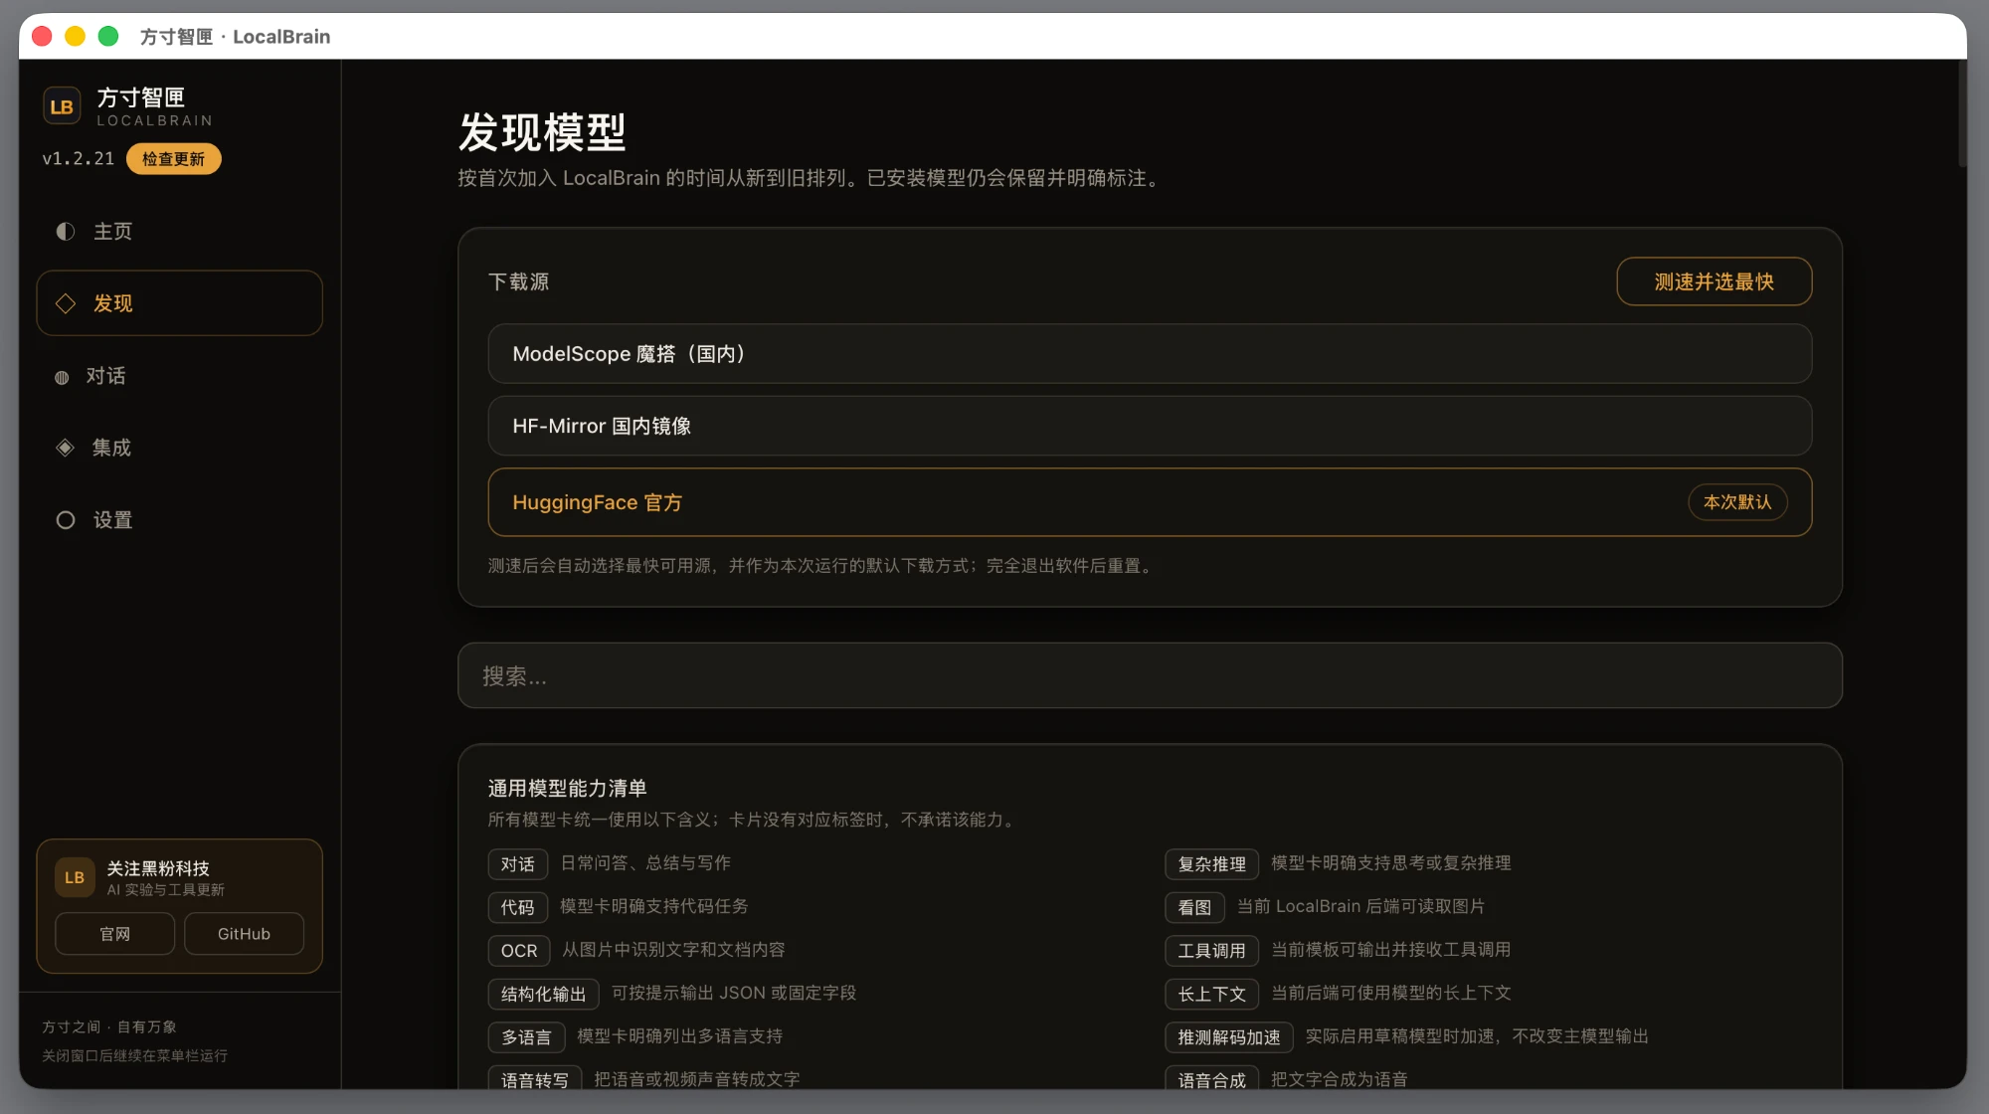
Task: Open the 官网 link button
Action: tap(114, 934)
